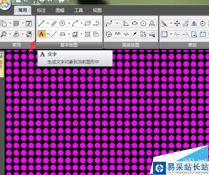The height and width of the screenshot is (175, 209).
Task: Click the highlighted Text (A) tool
Action: coord(41,34)
